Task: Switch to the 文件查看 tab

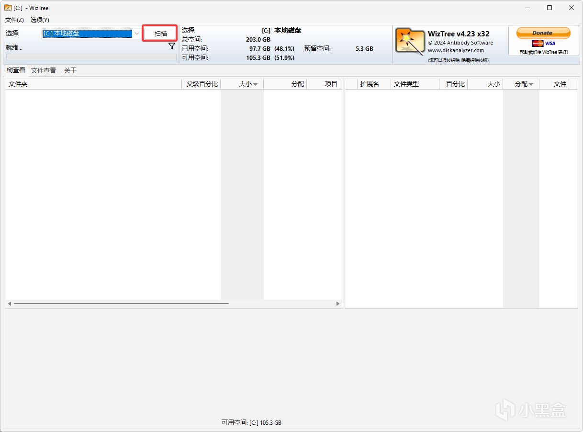Action: [44, 70]
